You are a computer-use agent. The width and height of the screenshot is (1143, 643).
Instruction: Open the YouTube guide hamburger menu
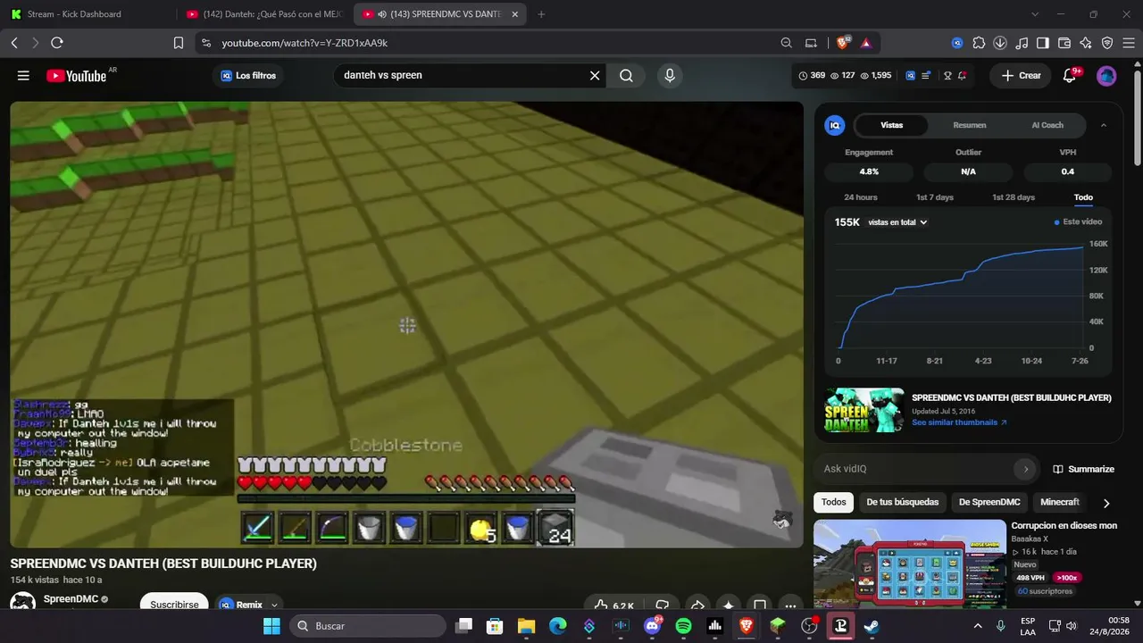coord(23,76)
